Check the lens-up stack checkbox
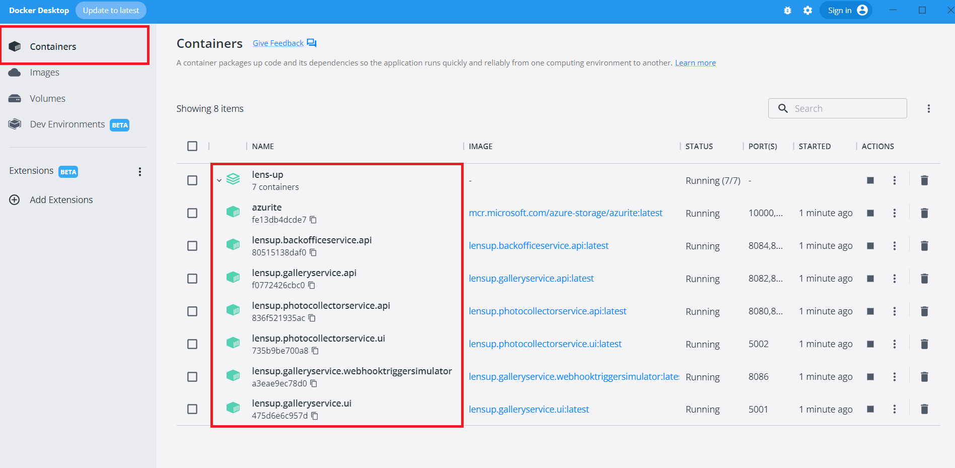955x468 pixels. pyautogui.click(x=192, y=180)
